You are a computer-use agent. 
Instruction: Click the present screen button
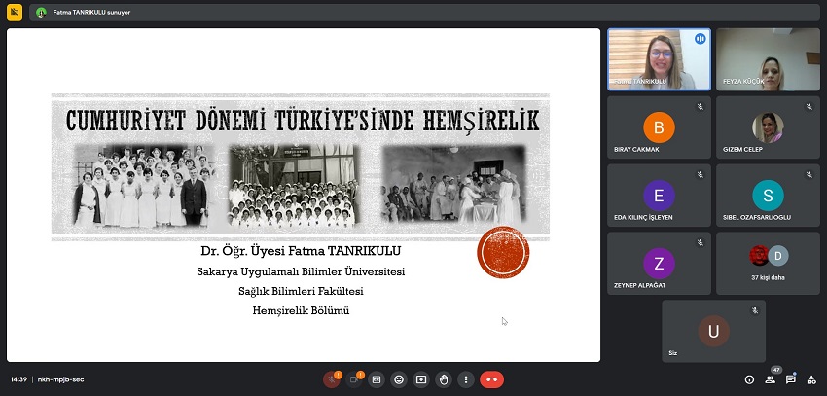421,379
